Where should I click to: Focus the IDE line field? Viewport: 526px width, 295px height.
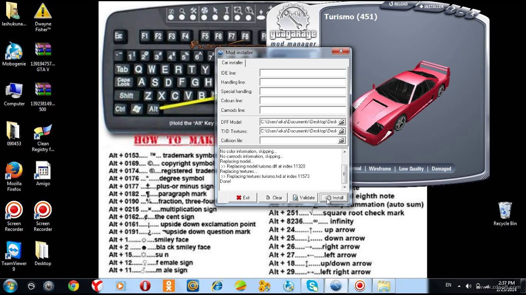tap(303, 73)
